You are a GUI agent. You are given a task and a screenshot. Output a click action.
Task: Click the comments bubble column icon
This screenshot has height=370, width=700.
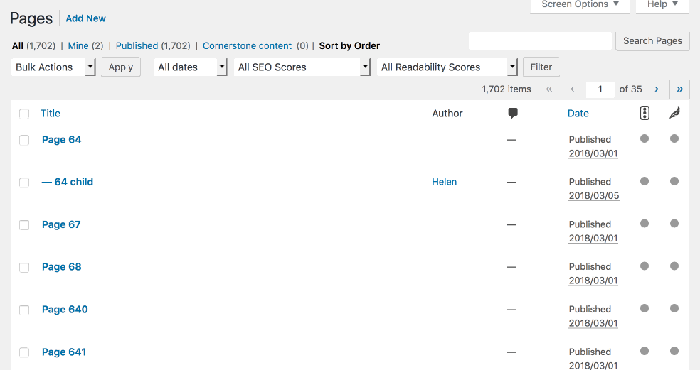click(512, 113)
